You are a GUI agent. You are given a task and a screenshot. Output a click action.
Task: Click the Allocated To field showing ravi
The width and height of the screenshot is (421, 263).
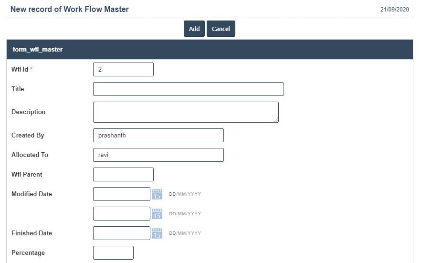pyautogui.click(x=158, y=155)
